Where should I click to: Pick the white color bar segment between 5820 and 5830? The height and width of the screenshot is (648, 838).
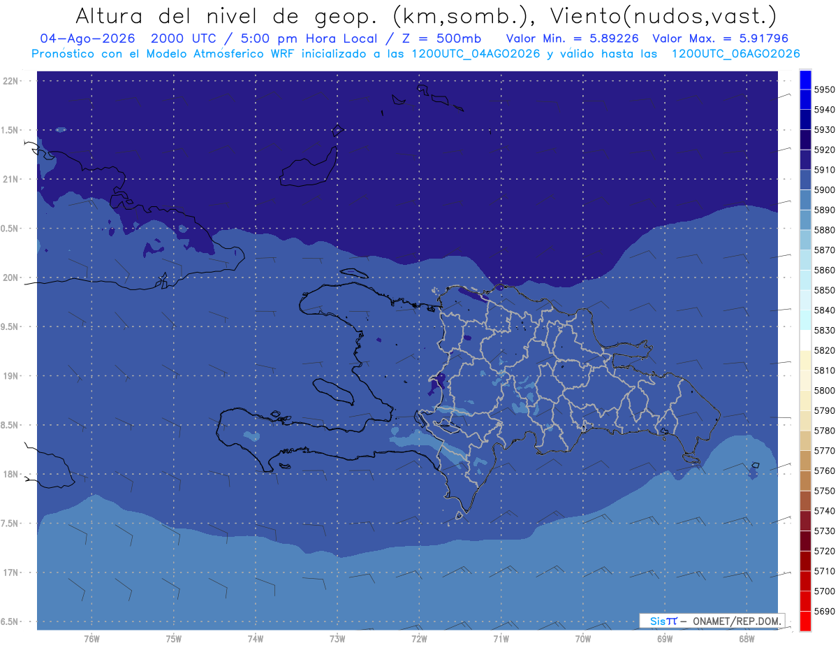(805, 340)
